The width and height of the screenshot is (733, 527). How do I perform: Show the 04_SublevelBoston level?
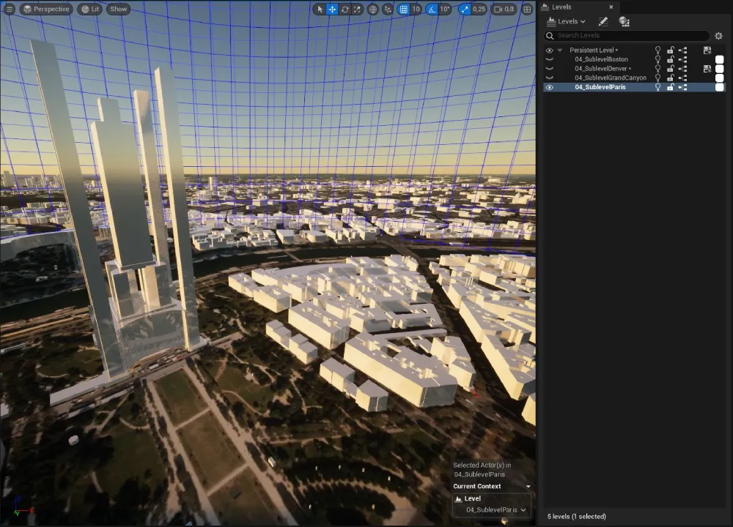(x=549, y=59)
